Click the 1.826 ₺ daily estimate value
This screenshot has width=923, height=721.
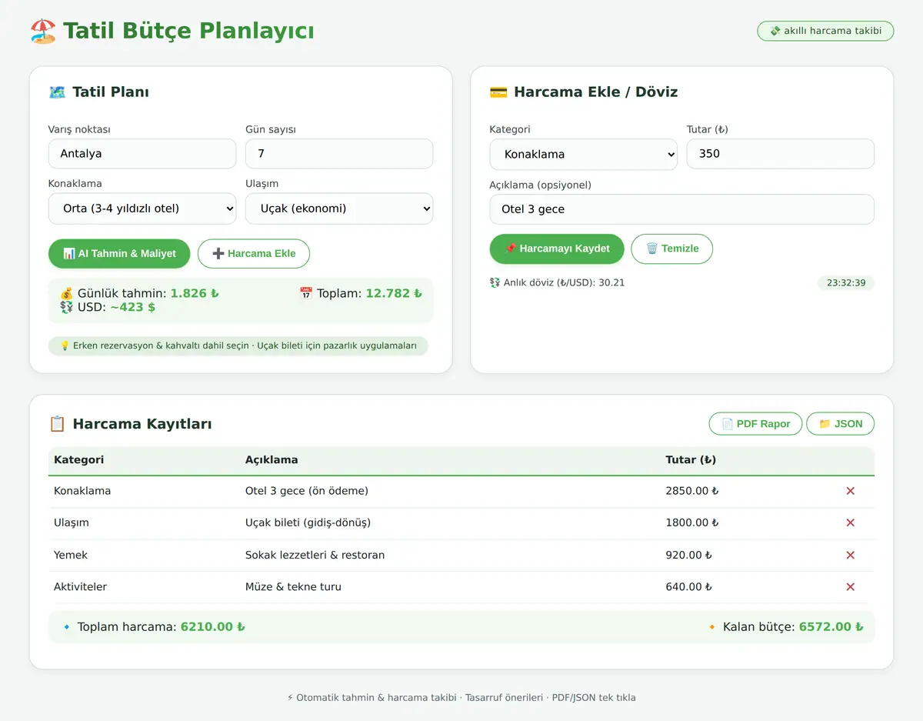coord(195,293)
